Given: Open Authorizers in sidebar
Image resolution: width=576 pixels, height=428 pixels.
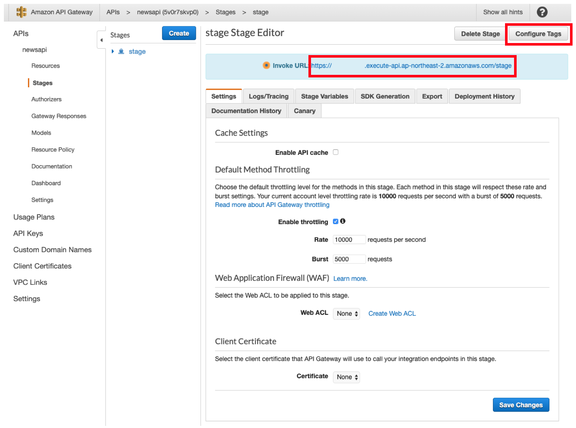Looking at the screenshot, I should [x=46, y=99].
